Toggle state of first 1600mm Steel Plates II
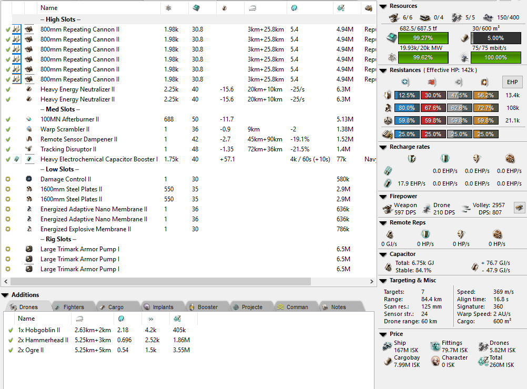527x389 pixels. pyautogui.click(x=8, y=189)
